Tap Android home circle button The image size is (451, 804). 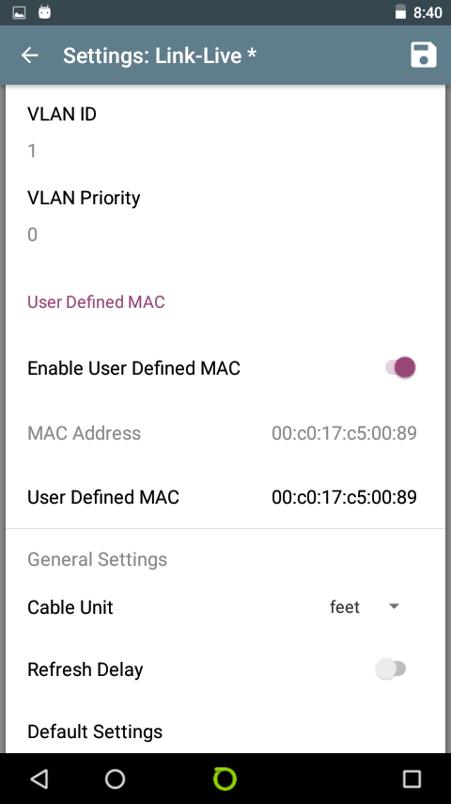pos(115,779)
